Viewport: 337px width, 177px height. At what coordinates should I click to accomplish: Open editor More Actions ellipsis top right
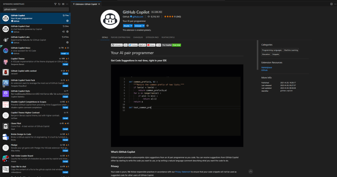[335, 4]
